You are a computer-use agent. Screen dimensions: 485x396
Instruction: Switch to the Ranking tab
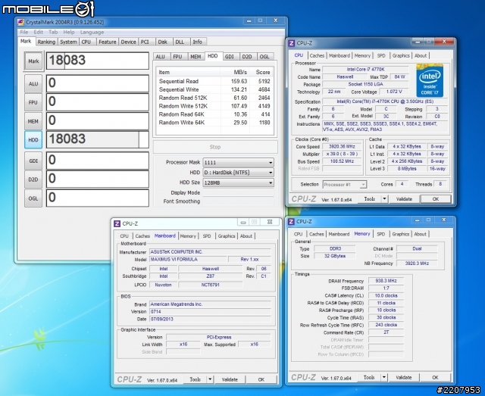point(46,42)
